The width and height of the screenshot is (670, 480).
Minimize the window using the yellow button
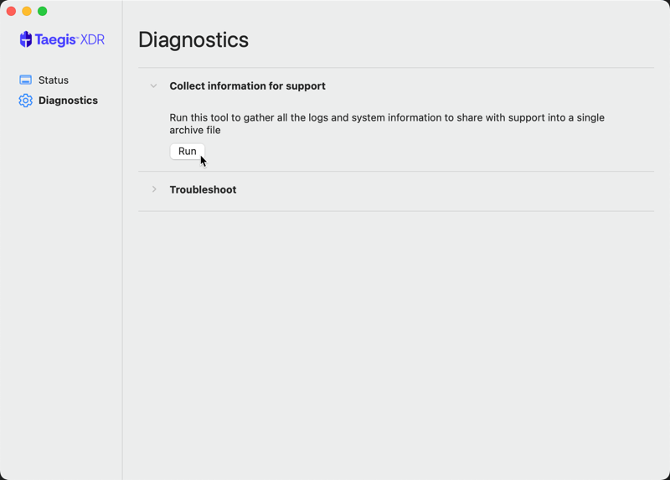tap(27, 11)
